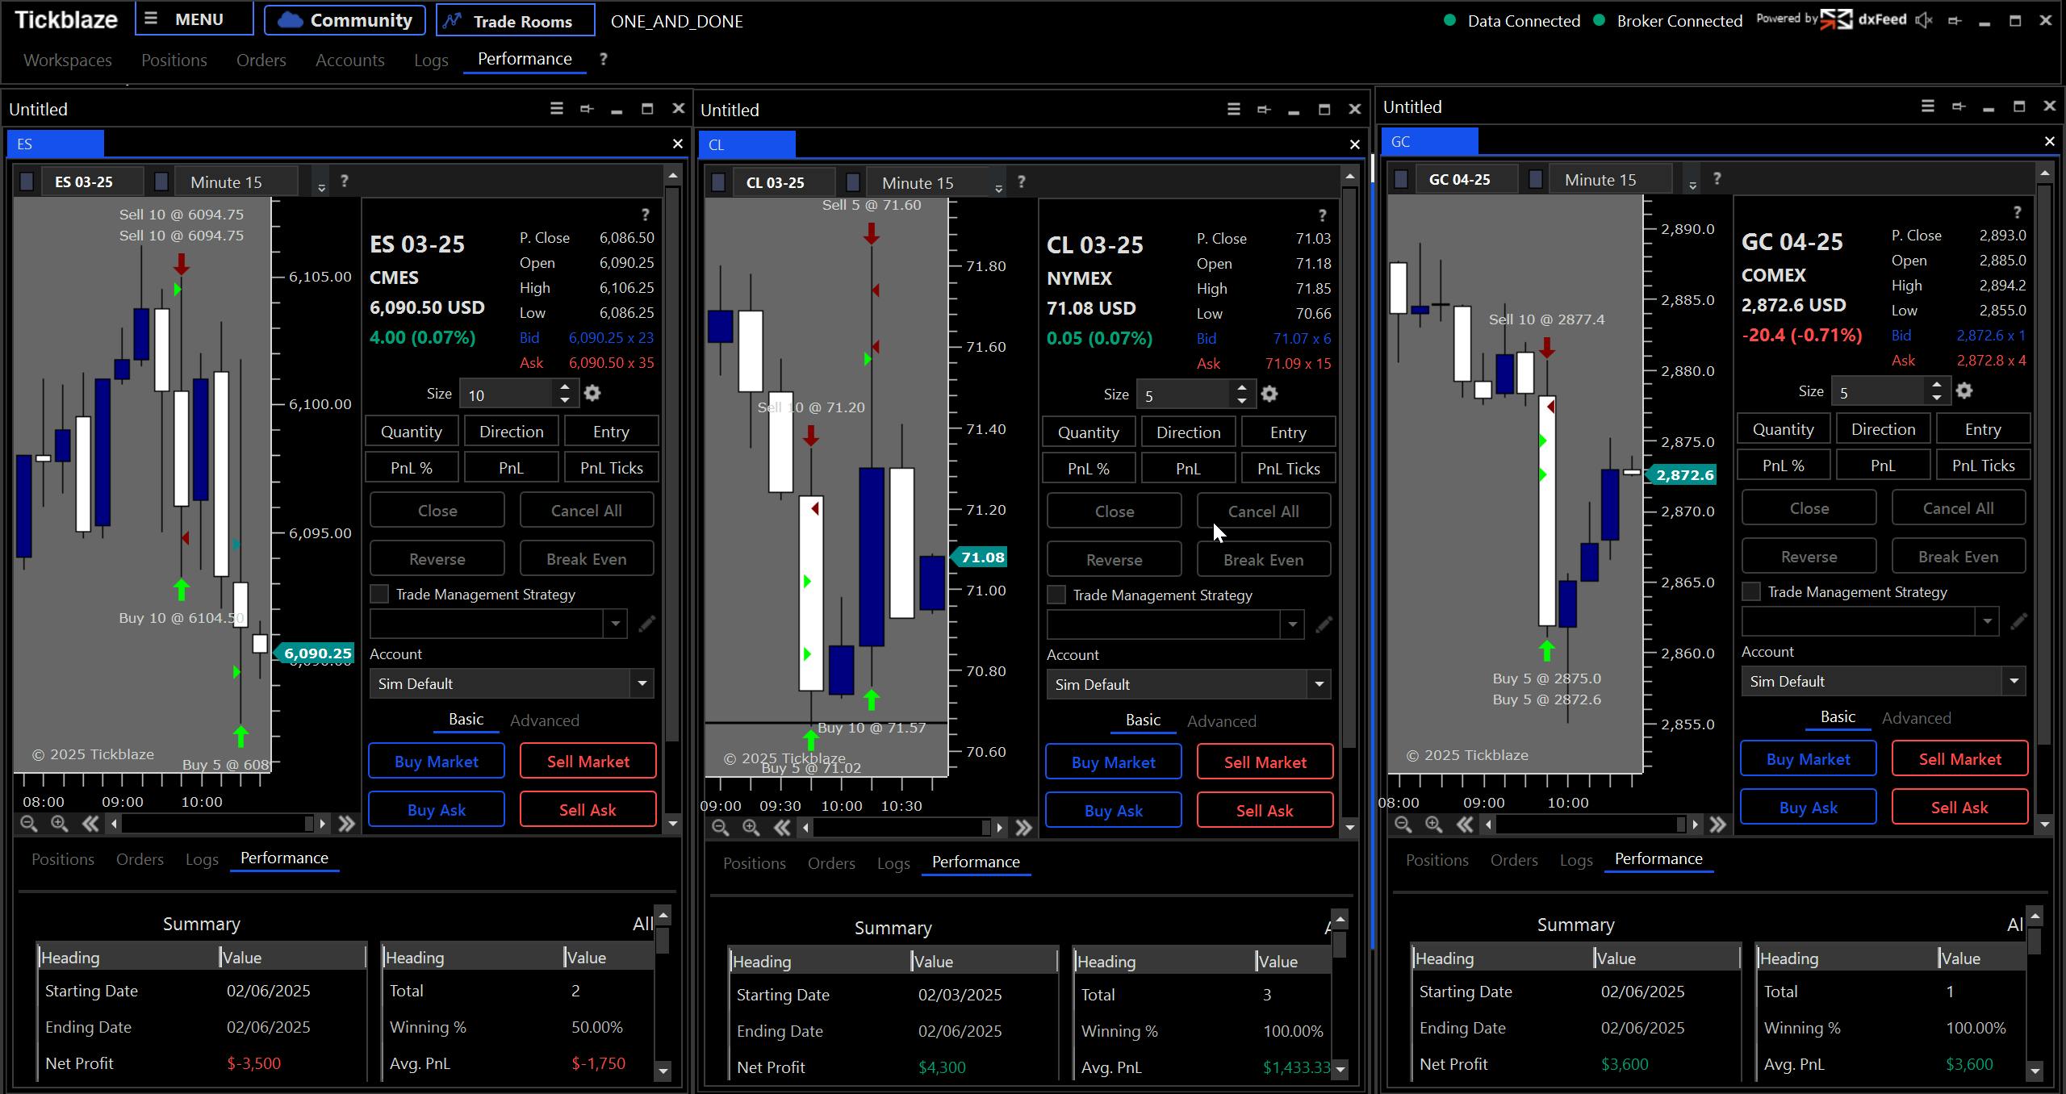Screen dimensions: 2066x1094
Task: Click Buy Market in ES panel
Action: [437, 761]
